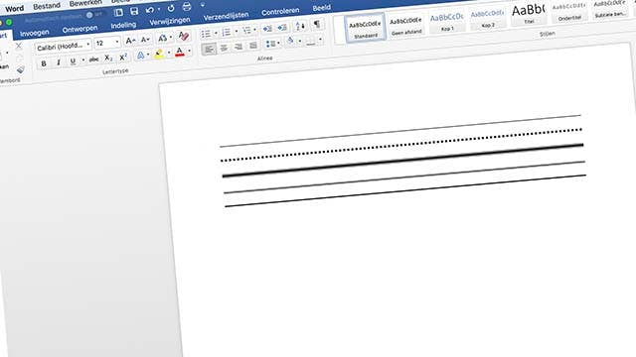
Task: Click the Print icon
Action: point(186,7)
